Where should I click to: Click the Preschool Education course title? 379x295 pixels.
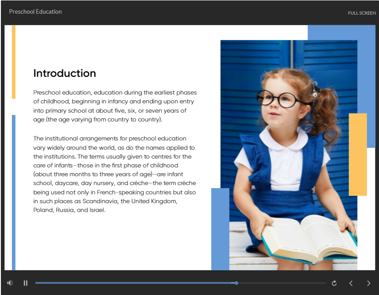pyautogui.click(x=35, y=12)
